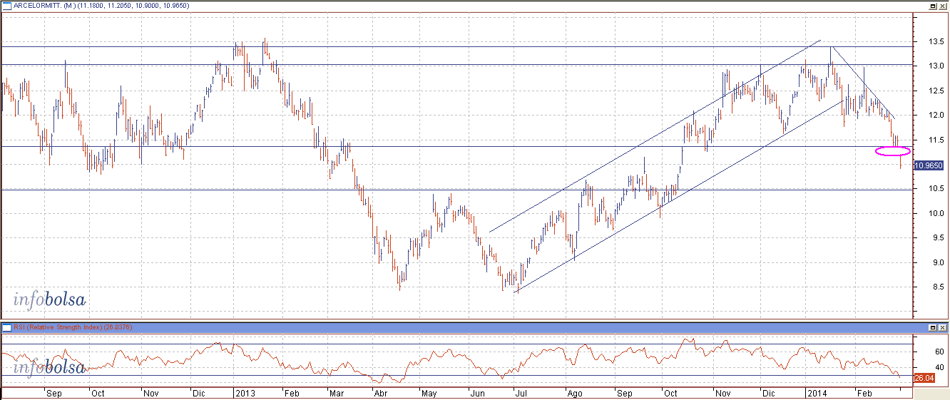Click the Mar date axis label
The height and width of the screenshot is (400, 950).
pos(337,393)
